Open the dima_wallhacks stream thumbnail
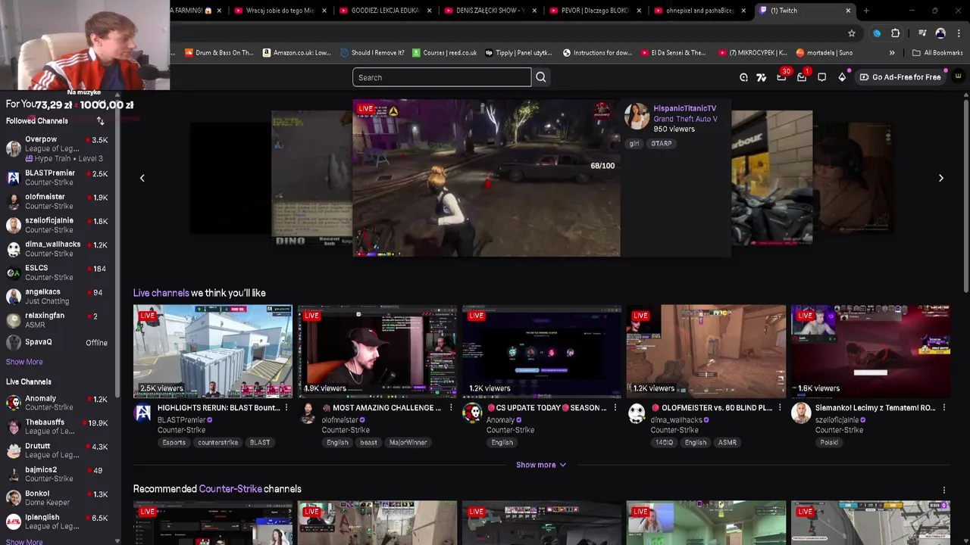970x545 pixels. coord(706,351)
